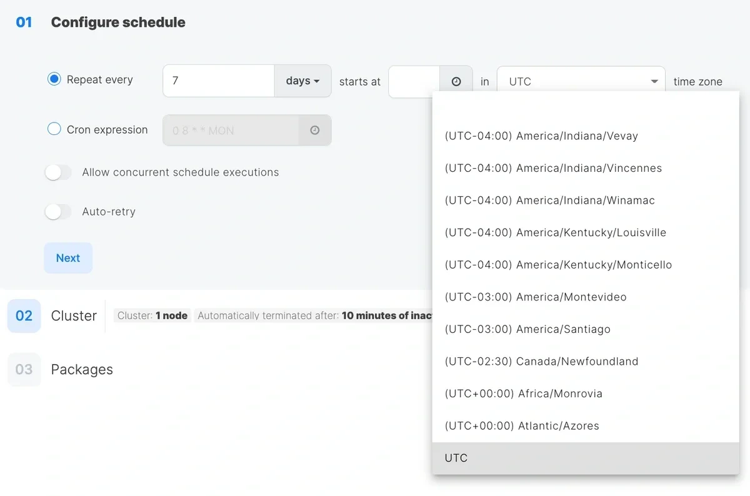Switch to the Packages section
750x496 pixels.
click(81, 370)
